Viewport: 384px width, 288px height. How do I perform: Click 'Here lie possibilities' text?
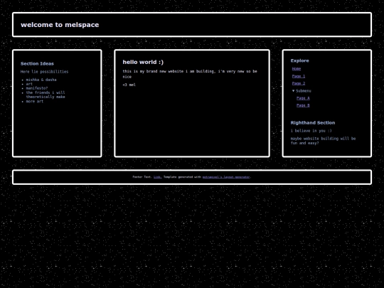click(x=44, y=72)
